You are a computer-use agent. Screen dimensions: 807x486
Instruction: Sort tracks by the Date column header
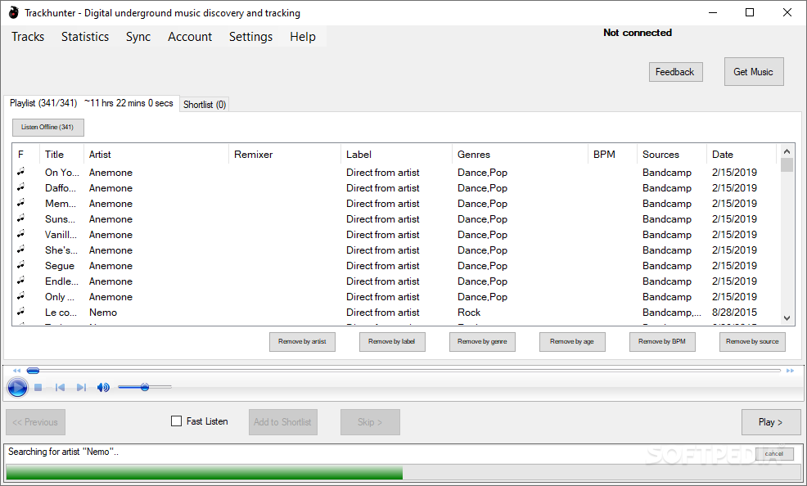742,155
